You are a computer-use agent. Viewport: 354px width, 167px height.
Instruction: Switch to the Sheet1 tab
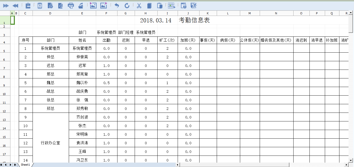(26, 165)
